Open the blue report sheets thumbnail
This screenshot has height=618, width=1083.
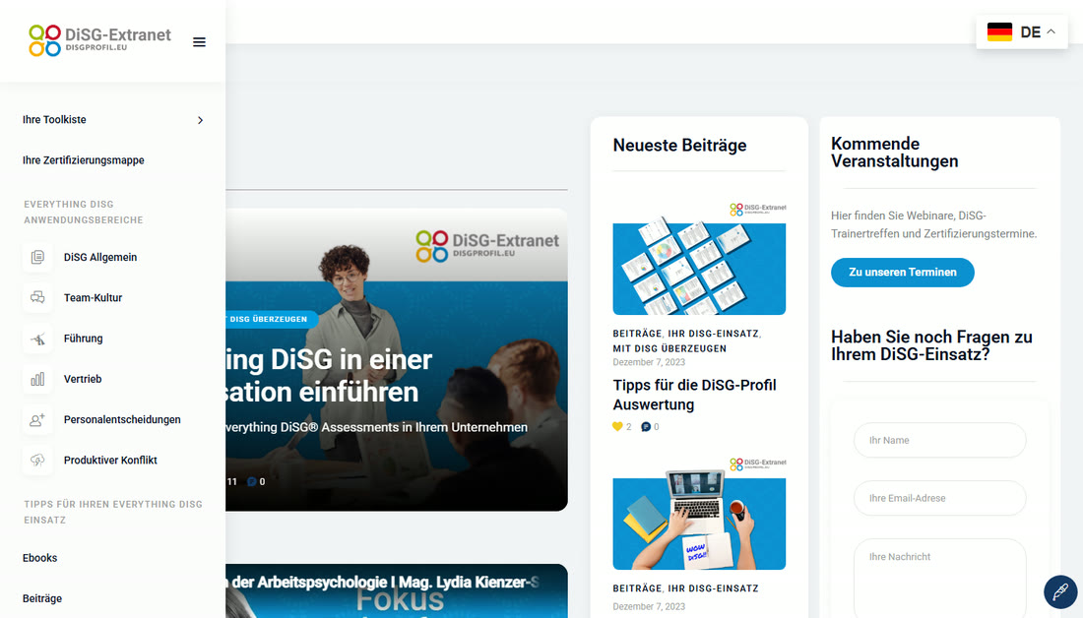pyautogui.click(x=699, y=259)
